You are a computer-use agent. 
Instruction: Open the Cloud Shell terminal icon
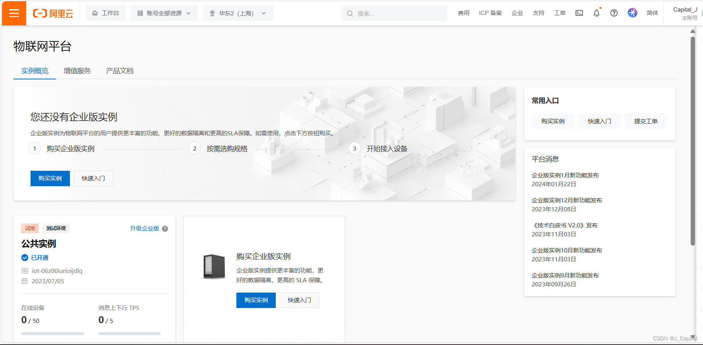click(579, 13)
